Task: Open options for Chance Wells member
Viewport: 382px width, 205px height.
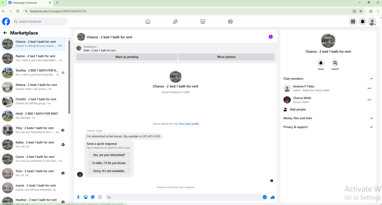Action: 369,100
